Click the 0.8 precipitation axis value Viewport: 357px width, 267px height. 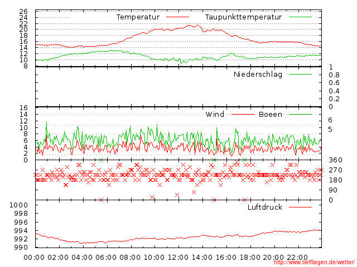[334, 75]
